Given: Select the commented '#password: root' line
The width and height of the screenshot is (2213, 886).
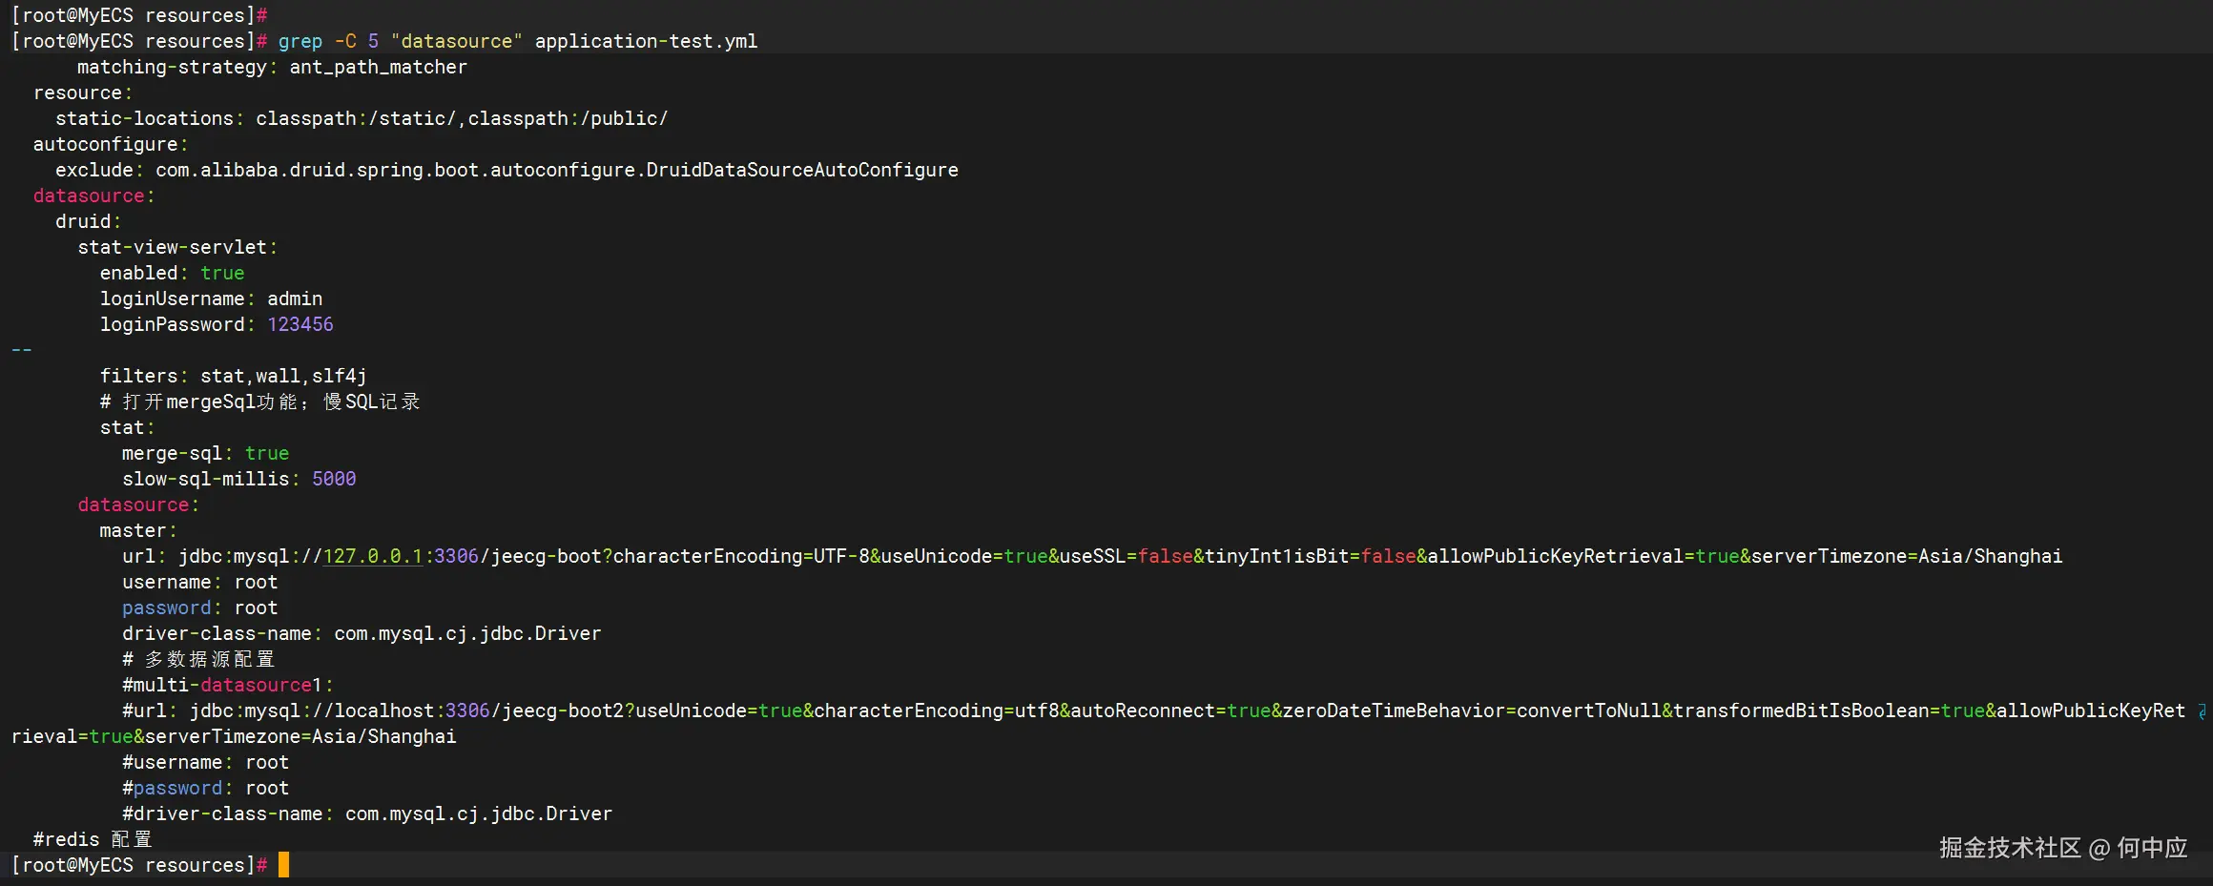Looking at the screenshot, I should pos(205,788).
